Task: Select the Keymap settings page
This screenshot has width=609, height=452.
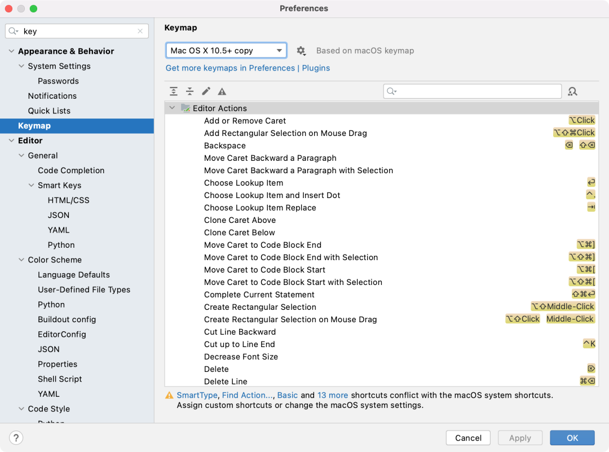Action: click(77, 126)
